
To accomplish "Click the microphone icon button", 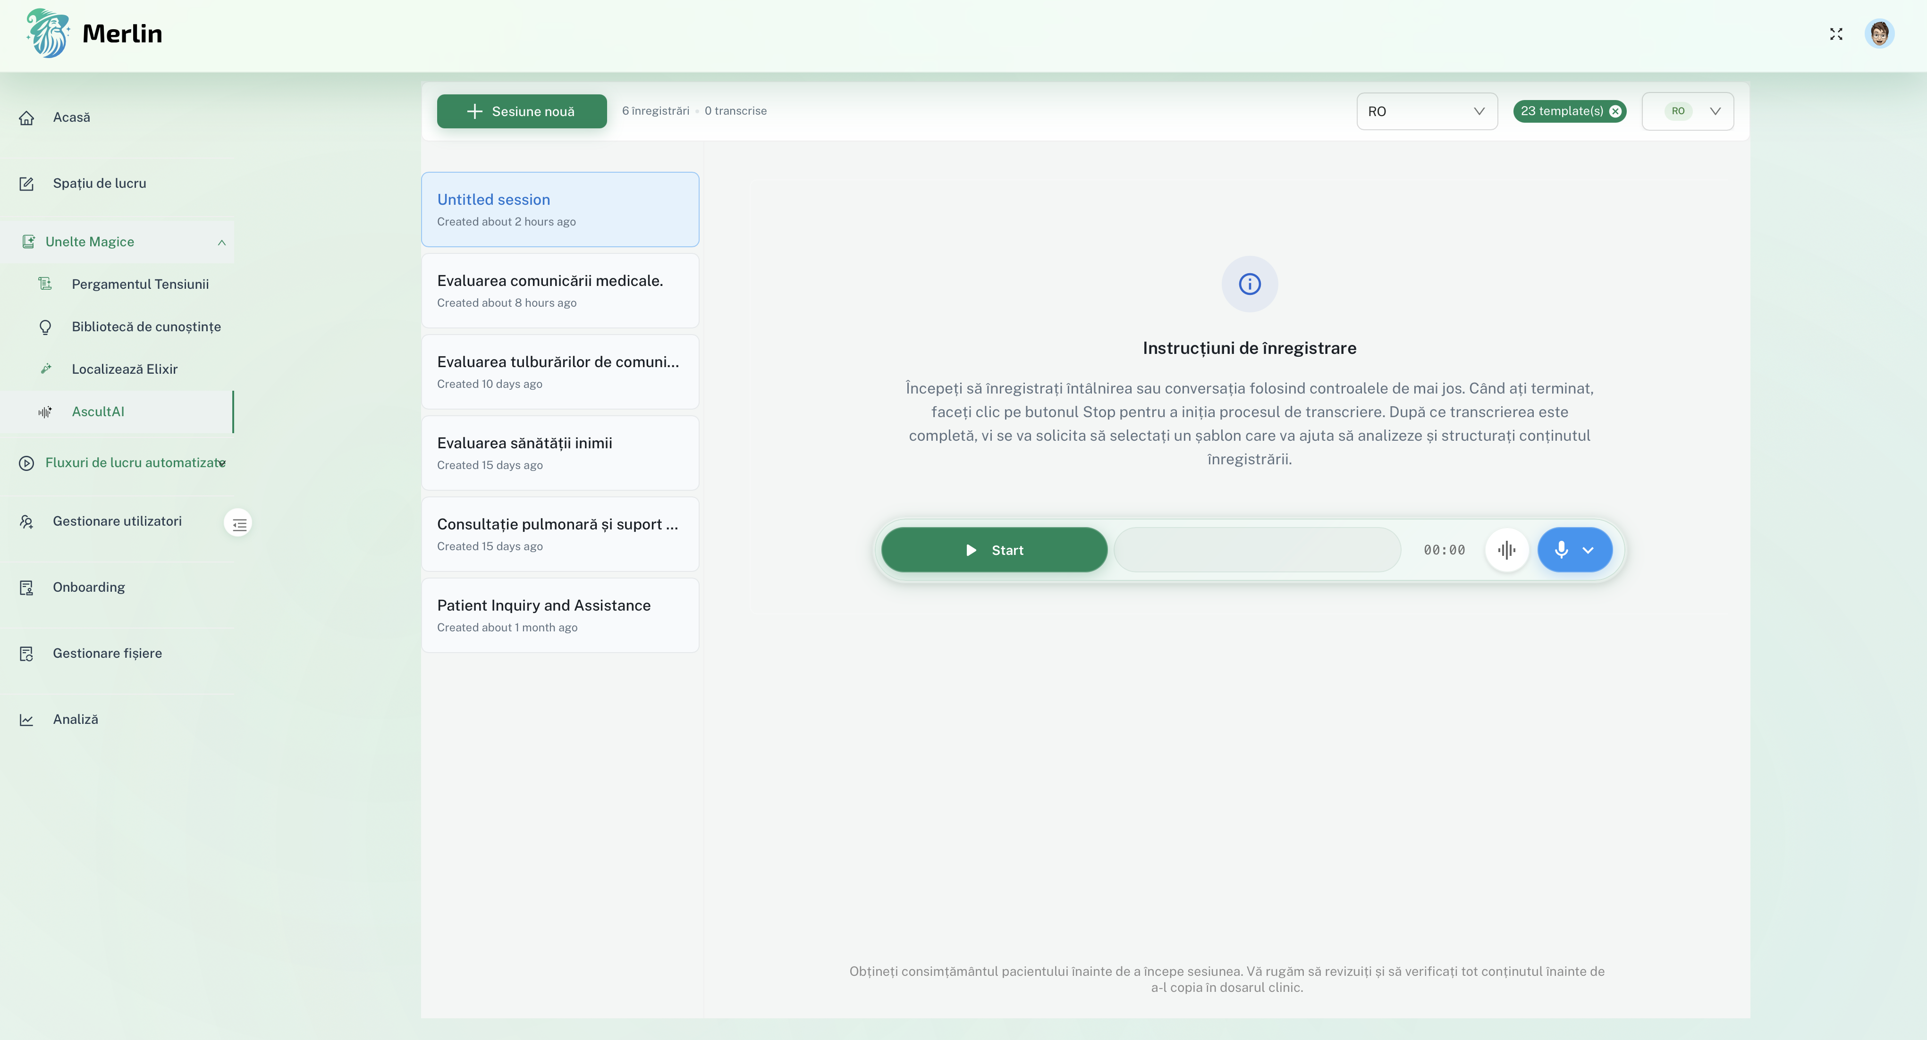I will [x=1561, y=550].
